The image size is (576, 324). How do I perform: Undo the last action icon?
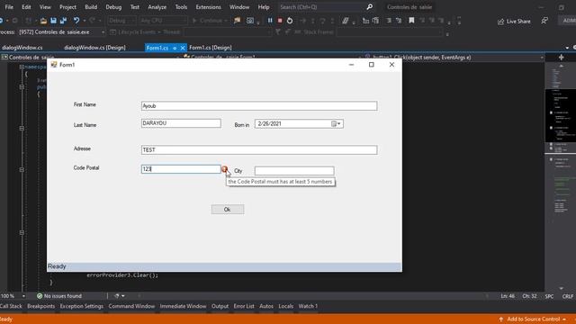(76, 21)
